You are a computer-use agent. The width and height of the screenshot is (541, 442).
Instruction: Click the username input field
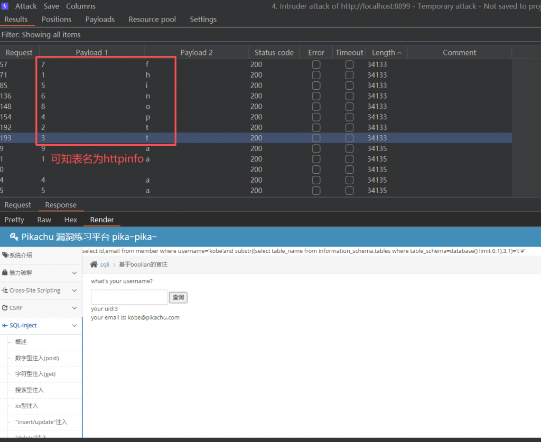coord(129,297)
